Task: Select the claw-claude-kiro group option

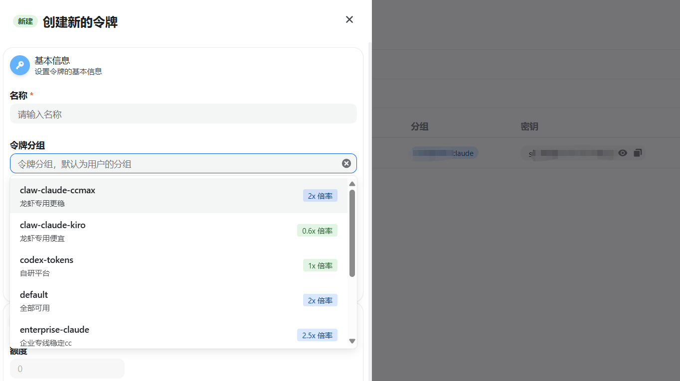Action: [178, 231]
